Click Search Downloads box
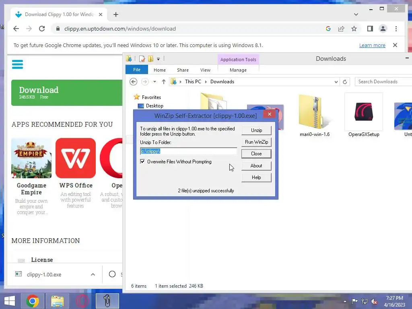The image size is (412, 309). tap(383, 81)
